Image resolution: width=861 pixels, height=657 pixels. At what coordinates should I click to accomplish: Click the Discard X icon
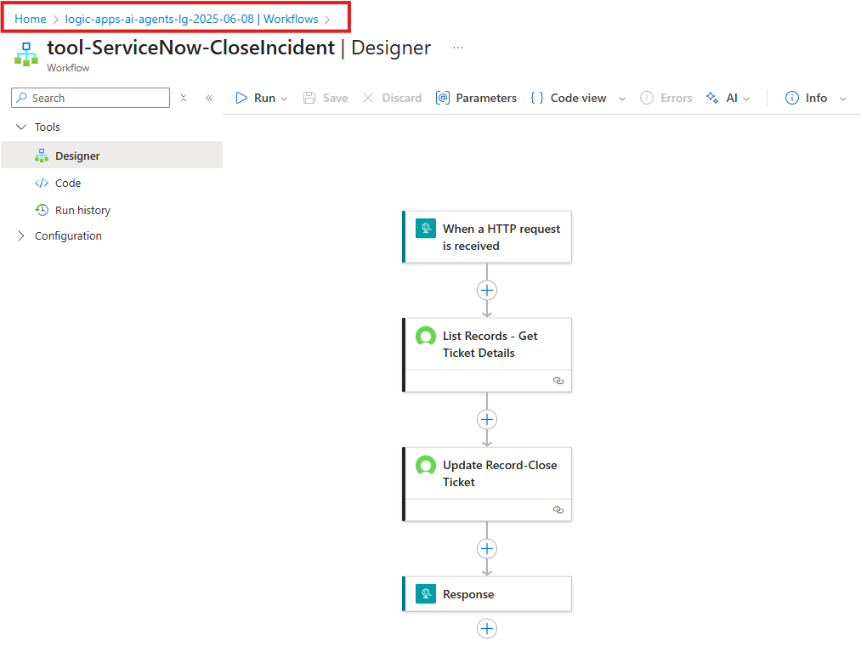368,98
